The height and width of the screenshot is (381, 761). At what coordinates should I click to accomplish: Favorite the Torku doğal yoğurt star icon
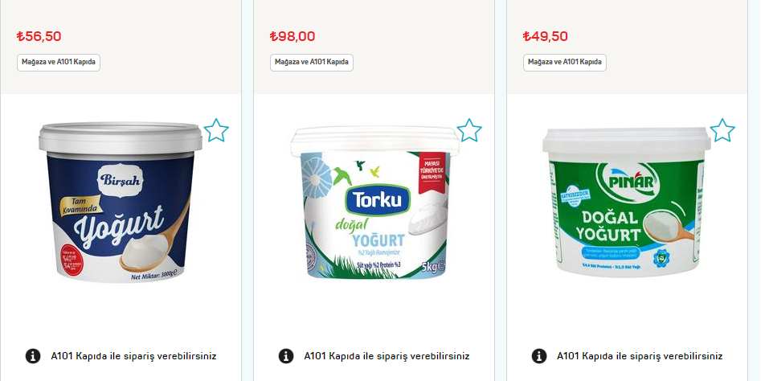click(x=469, y=130)
